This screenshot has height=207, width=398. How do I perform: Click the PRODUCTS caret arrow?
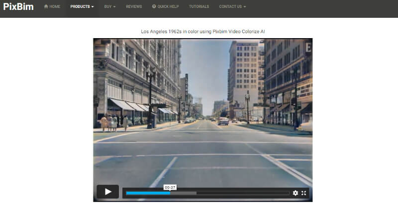(93, 7)
